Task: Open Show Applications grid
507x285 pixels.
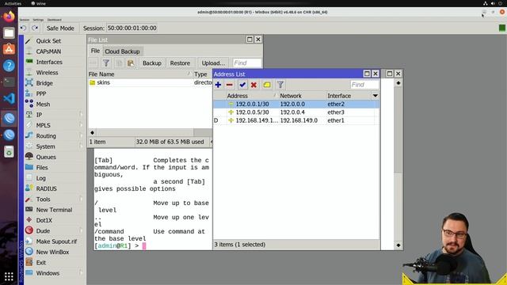Action: [9, 276]
